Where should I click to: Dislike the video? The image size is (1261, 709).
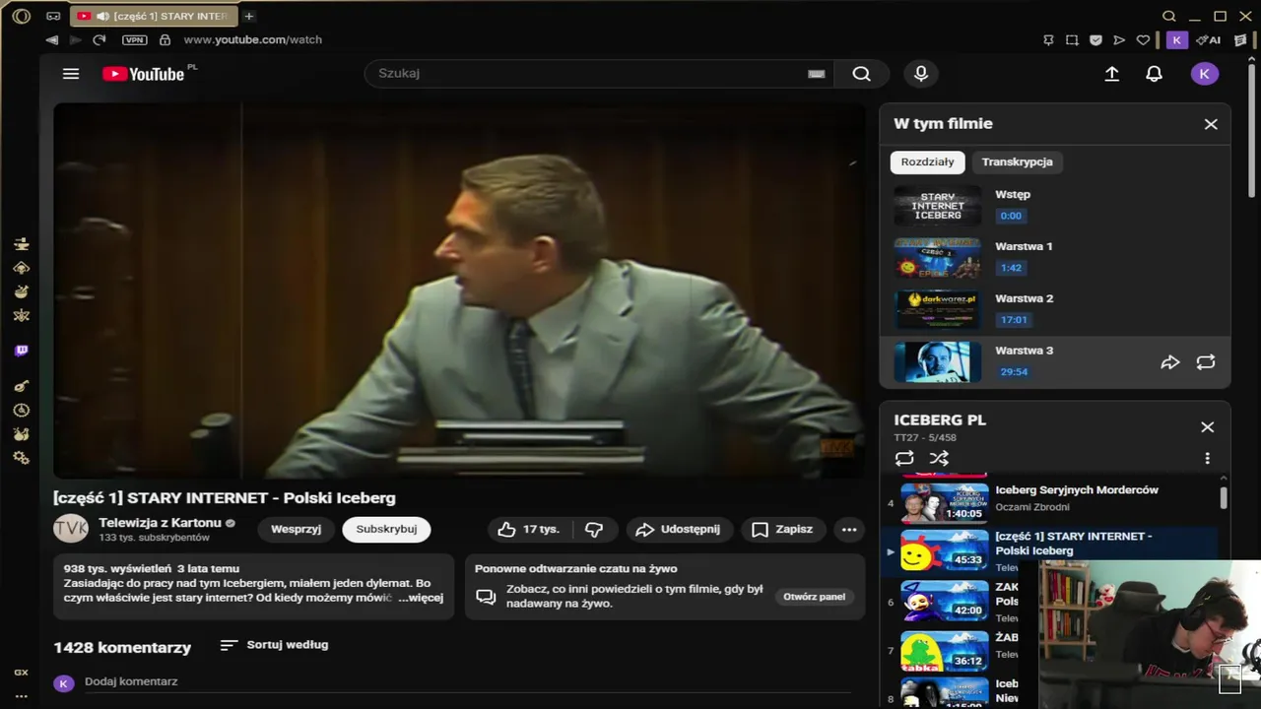pos(594,530)
